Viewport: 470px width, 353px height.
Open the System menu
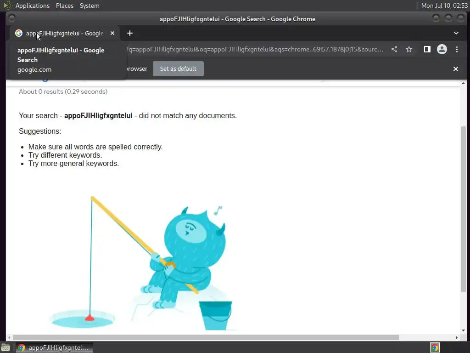(90, 6)
